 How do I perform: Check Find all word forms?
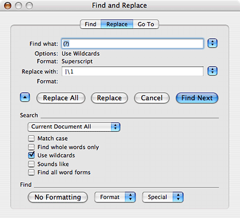[x=32, y=172]
